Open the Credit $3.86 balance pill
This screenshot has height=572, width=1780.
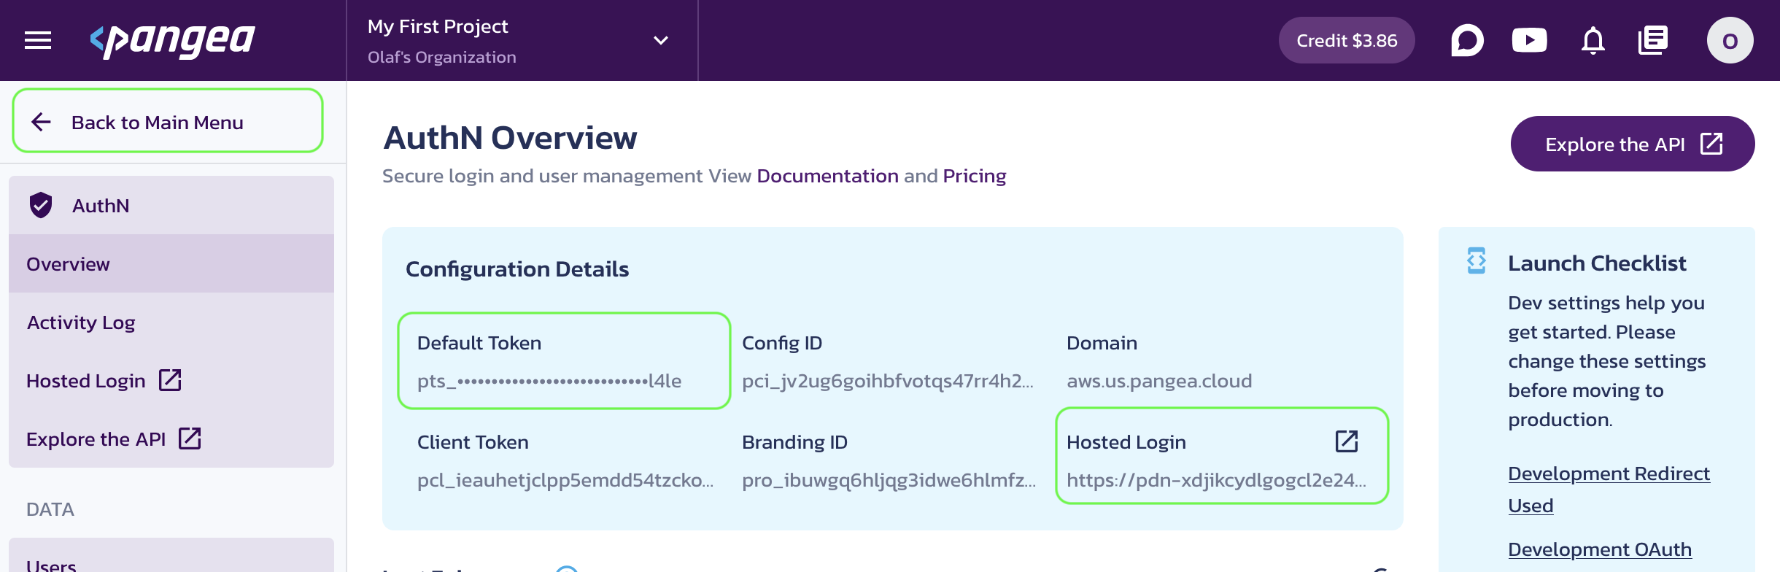(x=1347, y=40)
